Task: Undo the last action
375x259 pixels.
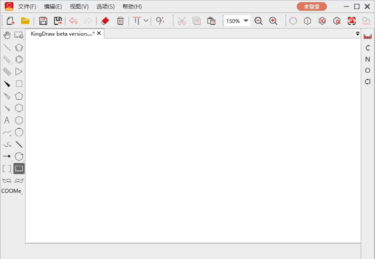Action: coord(73,21)
